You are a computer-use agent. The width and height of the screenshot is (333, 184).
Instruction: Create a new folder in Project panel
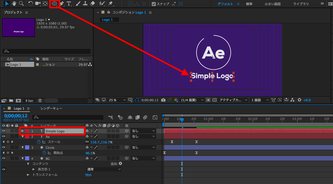(x=11, y=100)
